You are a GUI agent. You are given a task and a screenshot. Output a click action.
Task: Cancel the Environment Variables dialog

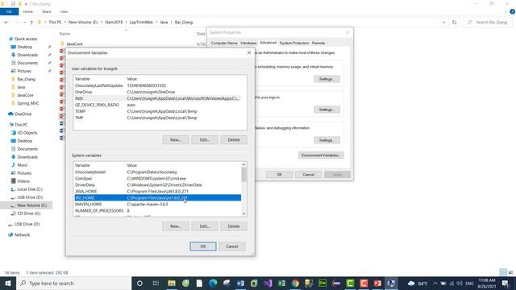pos(232,246)
